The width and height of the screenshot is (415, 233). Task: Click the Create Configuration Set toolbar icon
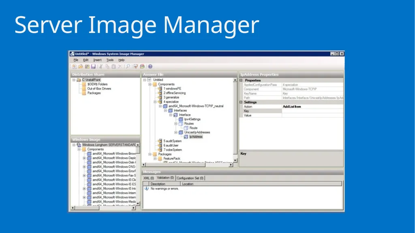coord(142,66)
